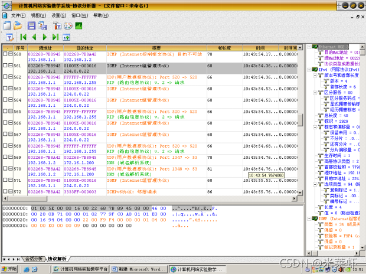
Task: Open Internet Explorer quick launch icon
Action: tap(27, 269)
